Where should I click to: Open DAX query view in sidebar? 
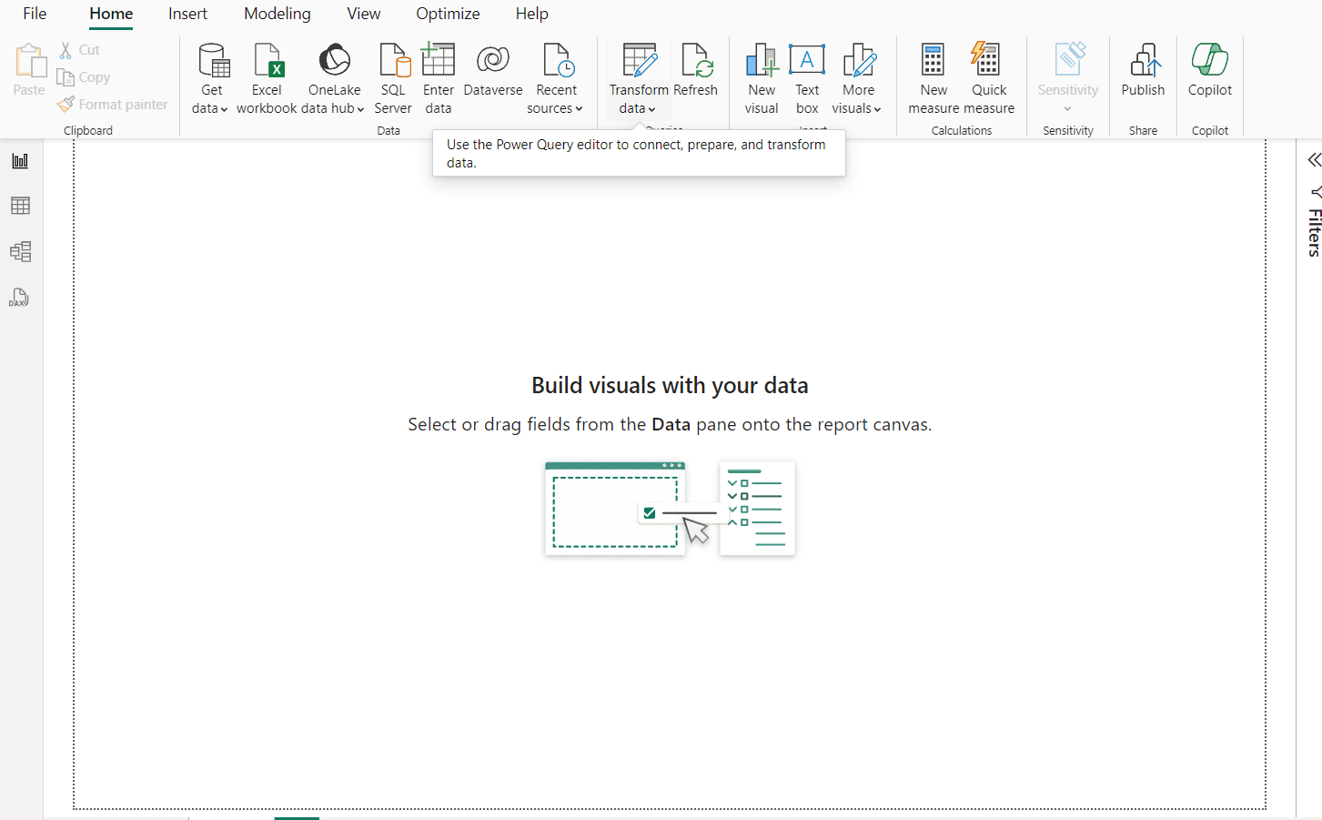(20, 298)
